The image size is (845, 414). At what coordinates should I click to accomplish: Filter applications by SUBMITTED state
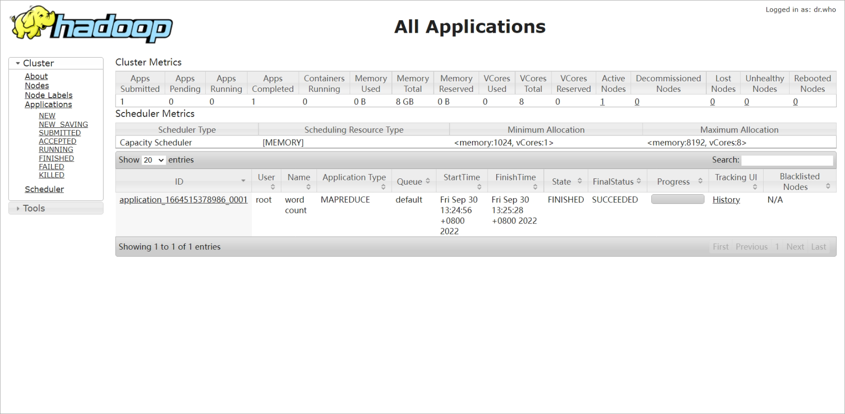60,133
